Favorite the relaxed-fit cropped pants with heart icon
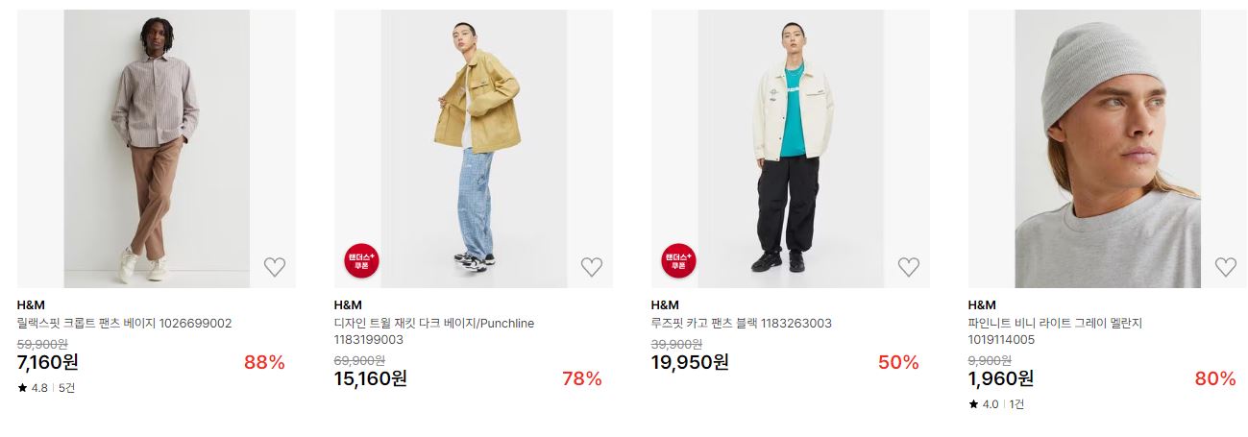Viewport: 1248px width, 437px height. tap(275, 267)
